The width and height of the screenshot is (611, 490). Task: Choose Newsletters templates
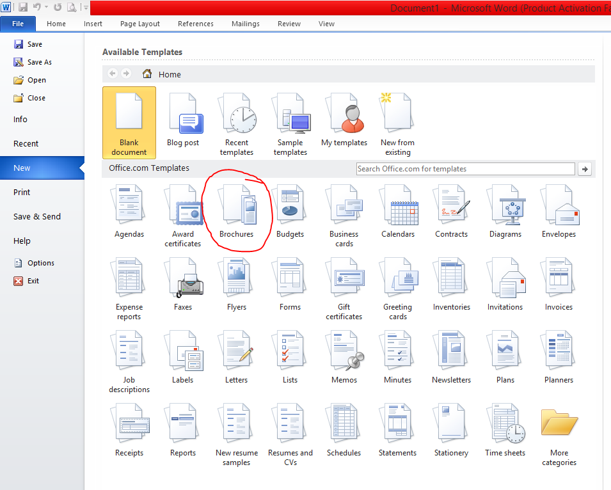point(451,357)
